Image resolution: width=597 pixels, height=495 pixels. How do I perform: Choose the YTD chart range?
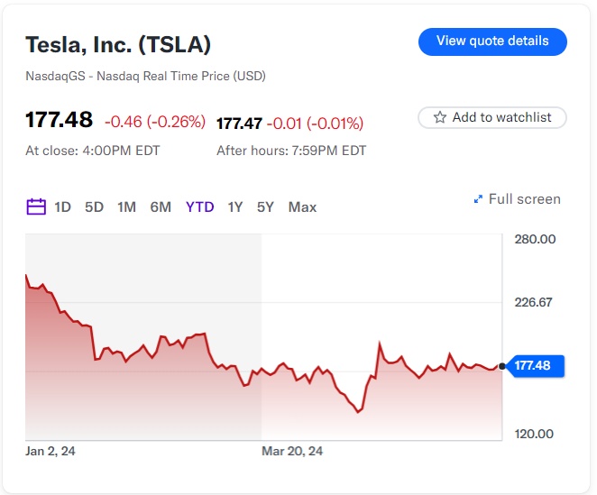[x=200, y=207]
